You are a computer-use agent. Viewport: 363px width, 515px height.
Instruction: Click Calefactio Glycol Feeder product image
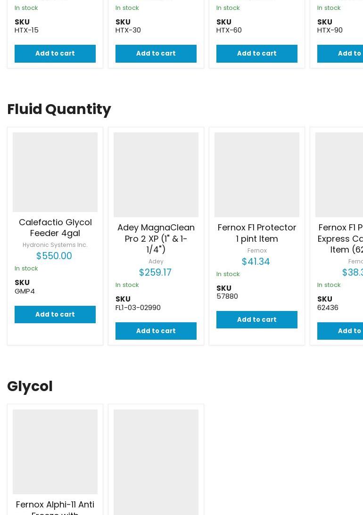coord(55,172)
